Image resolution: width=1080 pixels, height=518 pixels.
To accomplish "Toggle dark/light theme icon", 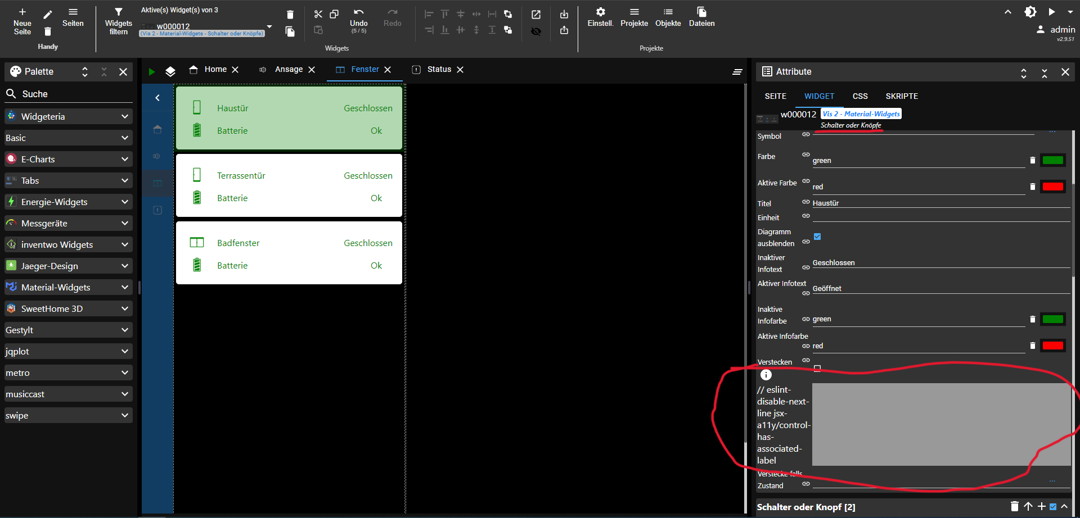I will [x=1030, y=12].
